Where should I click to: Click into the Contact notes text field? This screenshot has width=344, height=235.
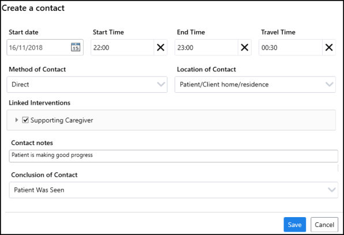[173, 156]
